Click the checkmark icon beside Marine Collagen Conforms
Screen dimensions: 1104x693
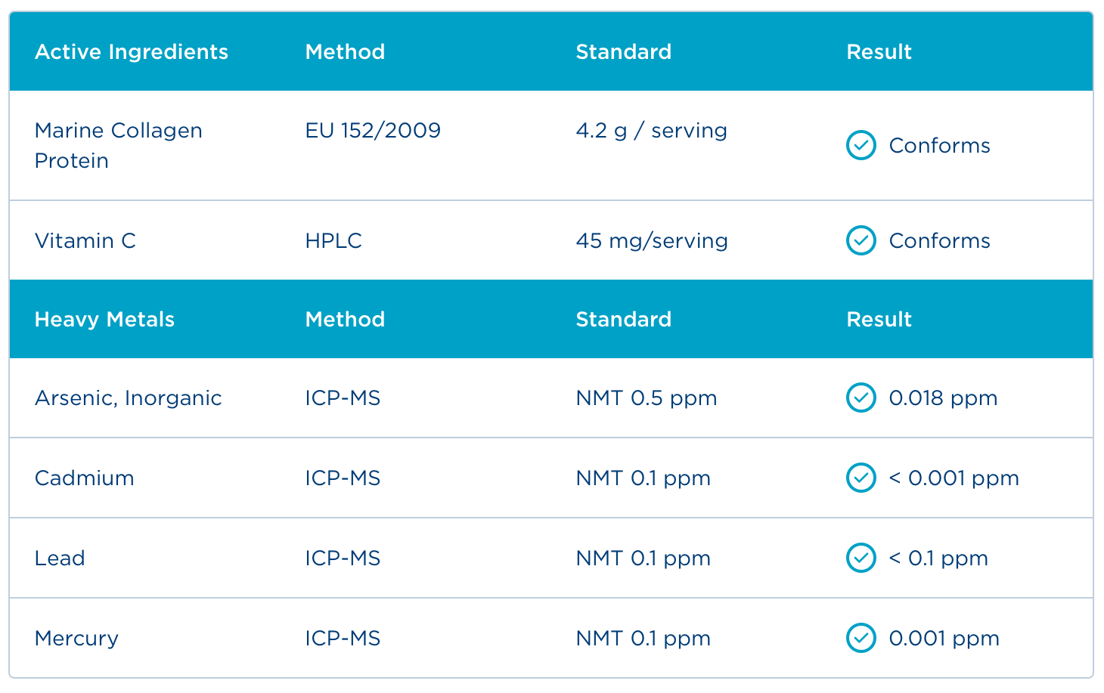(861, 145)
